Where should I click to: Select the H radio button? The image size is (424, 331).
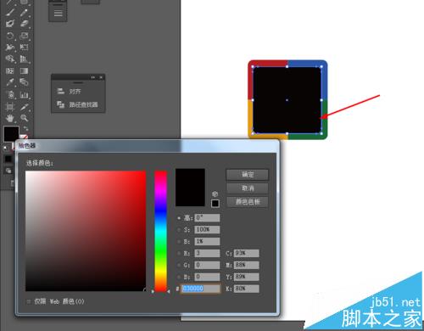pyautogui.click(x=179, y=218)
